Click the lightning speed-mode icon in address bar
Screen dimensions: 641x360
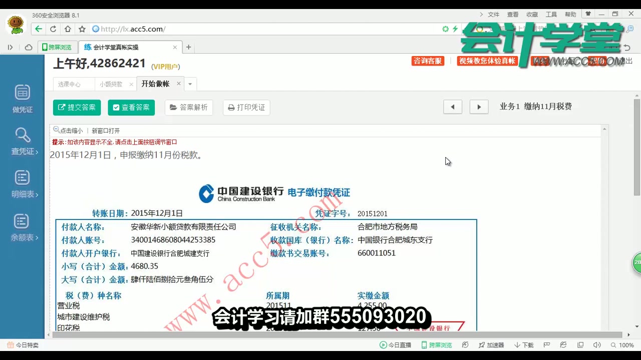pos(455,29)
